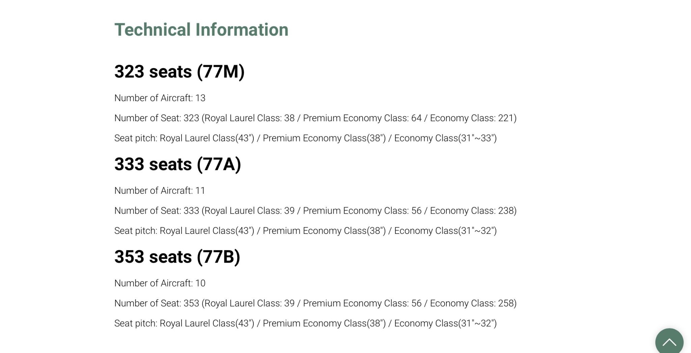Select the 333 seats (77A) heading
Image resolution: width=691 pixels, height=353 pixels.
(178, 164)
